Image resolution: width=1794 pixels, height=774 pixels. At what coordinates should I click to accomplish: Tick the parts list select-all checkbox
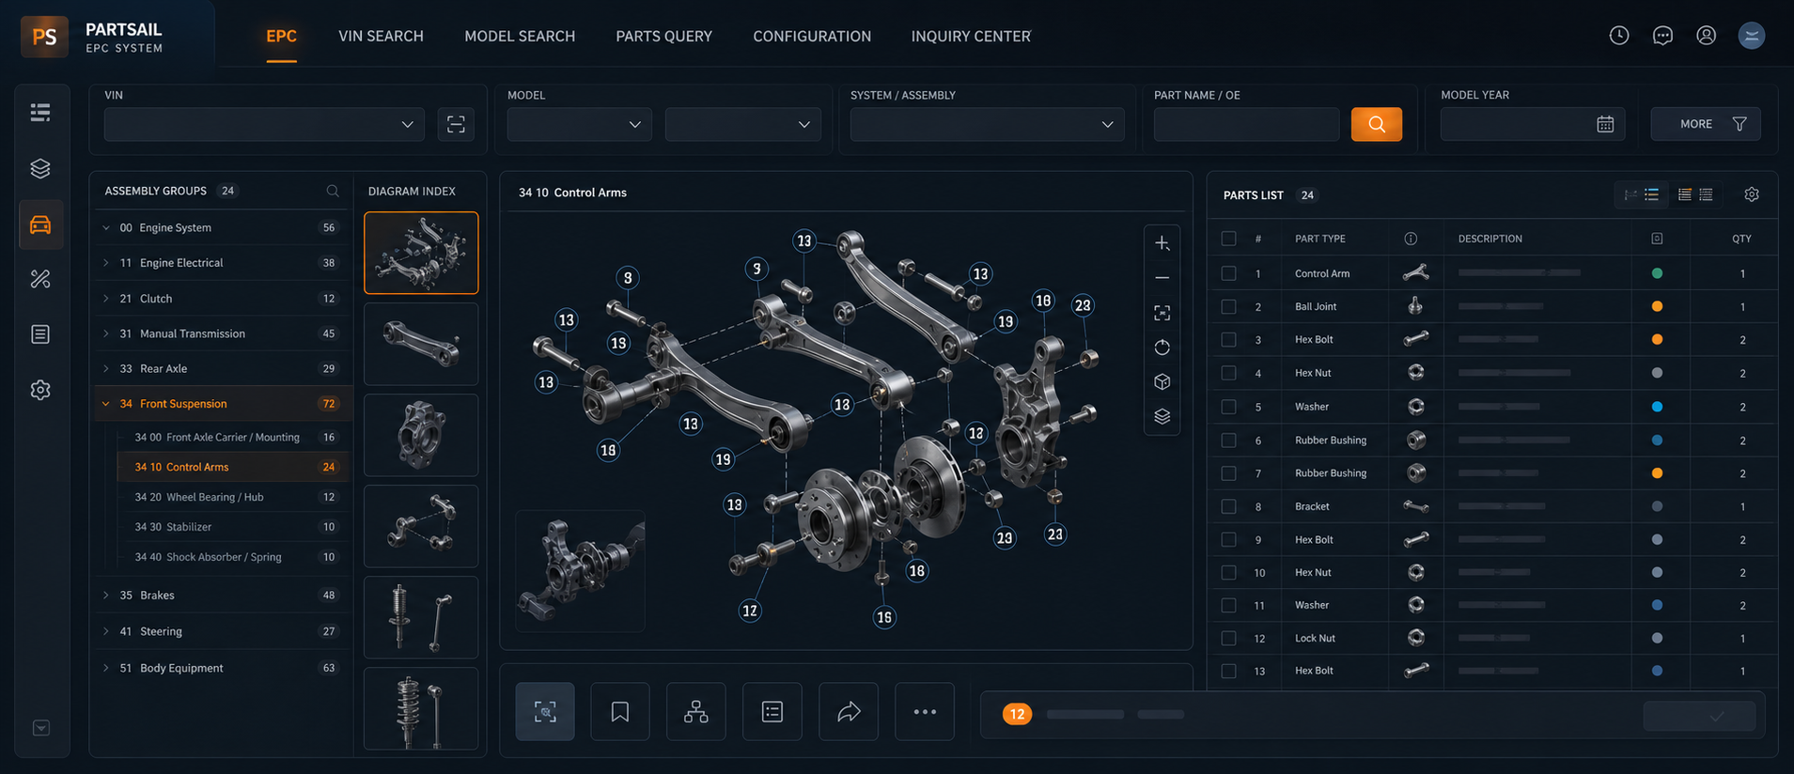(x=1228, y=239)
